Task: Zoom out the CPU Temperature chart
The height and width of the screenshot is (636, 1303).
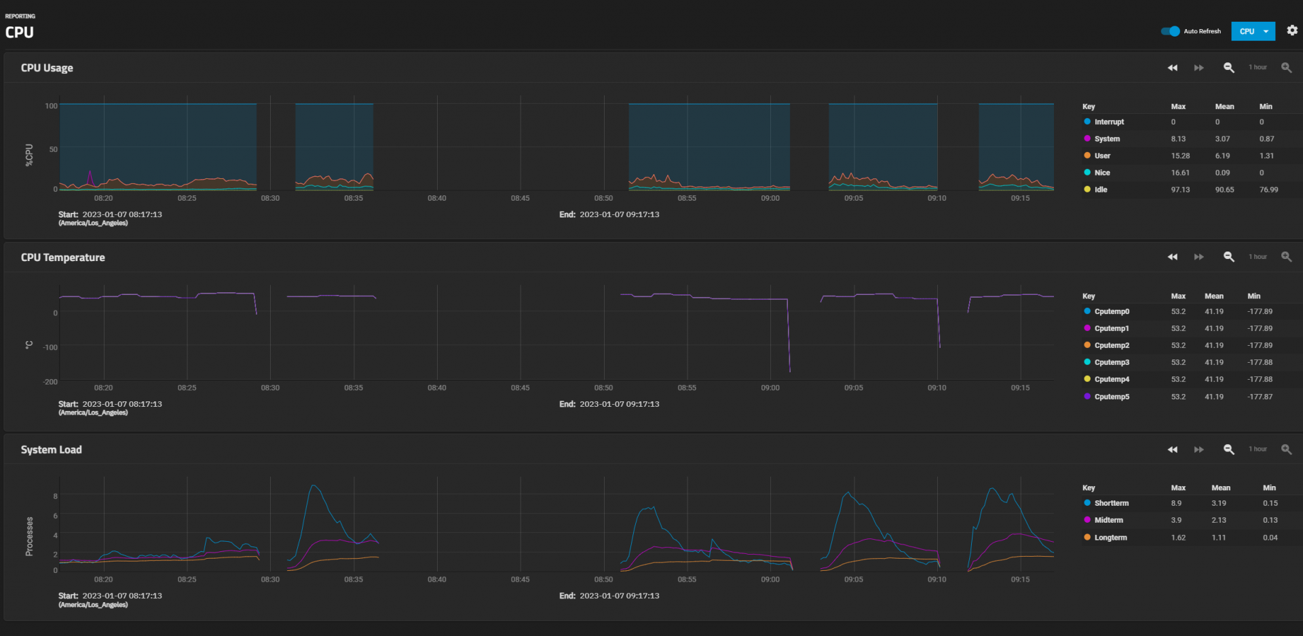Action: point(1228,257)
